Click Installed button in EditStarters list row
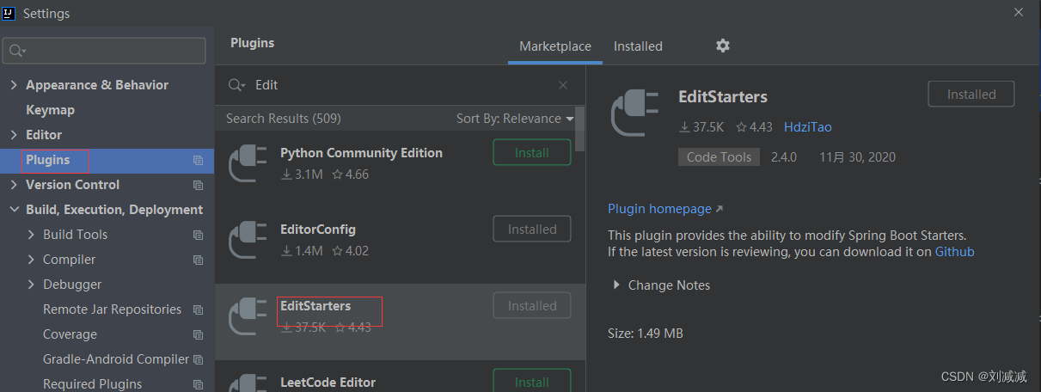Viewport: 1041px width, 392px height. tap(532, 306)
